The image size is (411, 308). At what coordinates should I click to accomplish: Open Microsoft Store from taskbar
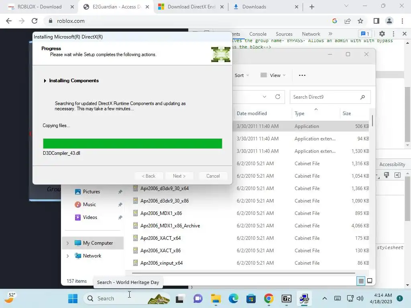tap(251, 298)
